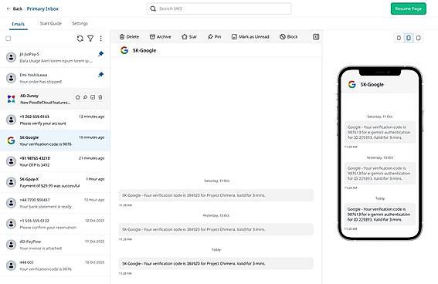Screen dimensions: 438x284
Task: Unpin the Emi Yoshikawa conversation
Action: 101,75
